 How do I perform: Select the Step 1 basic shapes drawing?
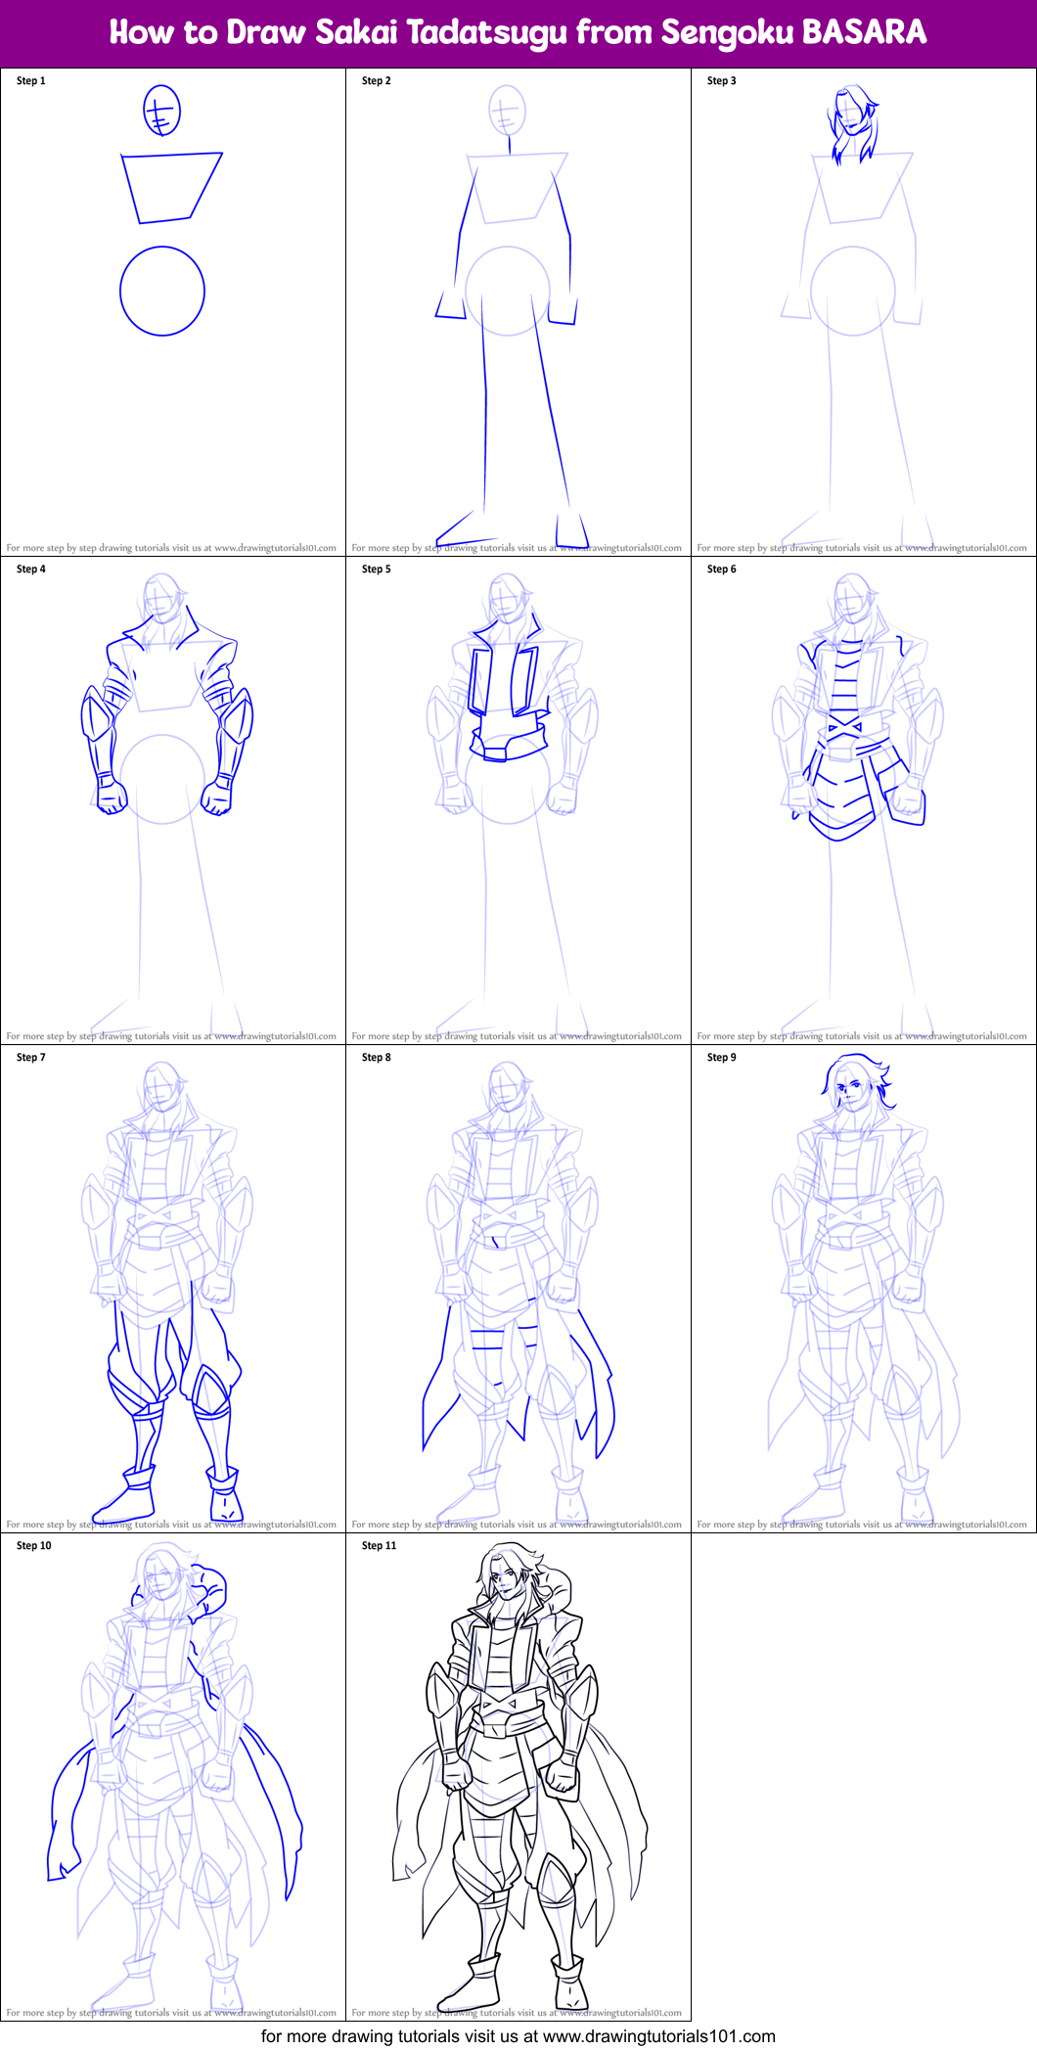tap(172, 312)
